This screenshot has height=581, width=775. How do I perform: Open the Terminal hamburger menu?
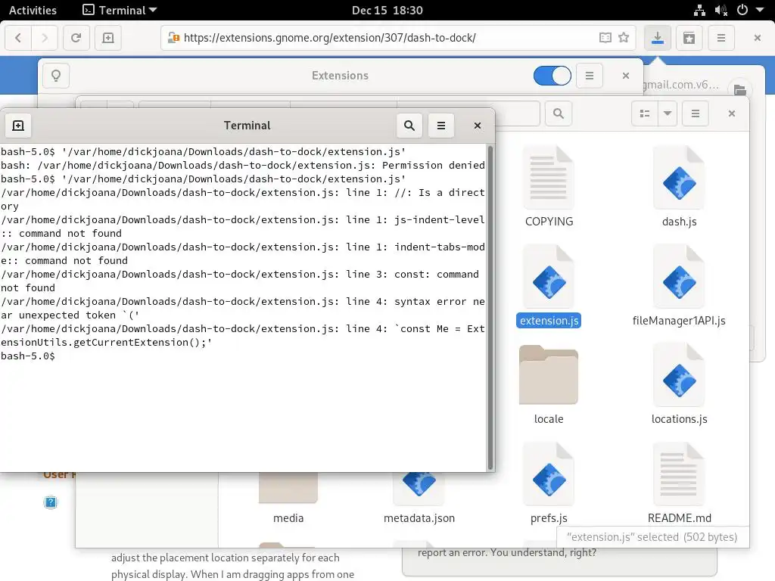pos(441,126)
